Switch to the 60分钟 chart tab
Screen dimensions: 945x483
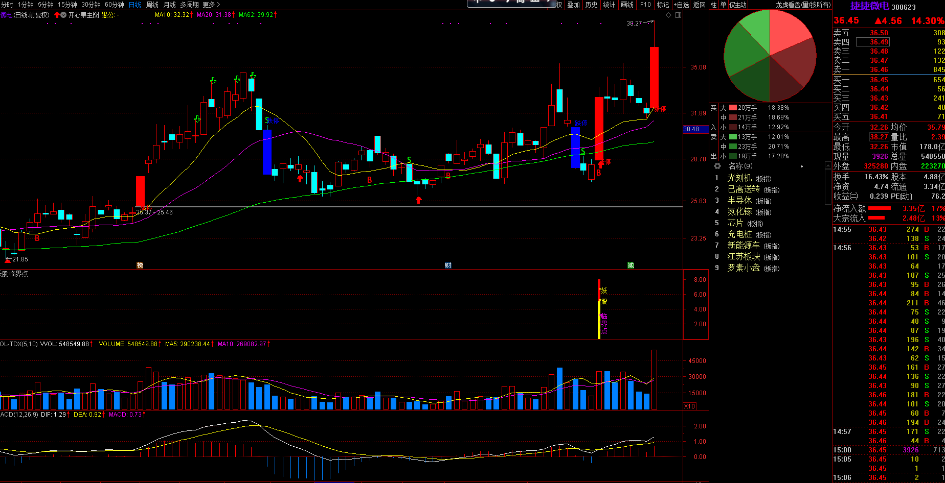tap(115, 5)
